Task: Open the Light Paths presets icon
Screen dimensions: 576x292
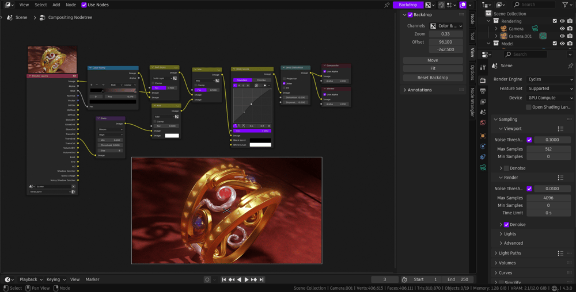Action: point(560,253)
